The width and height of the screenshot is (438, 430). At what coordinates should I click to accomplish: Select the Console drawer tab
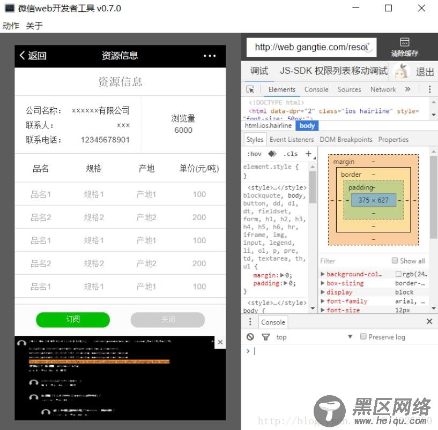273,322
